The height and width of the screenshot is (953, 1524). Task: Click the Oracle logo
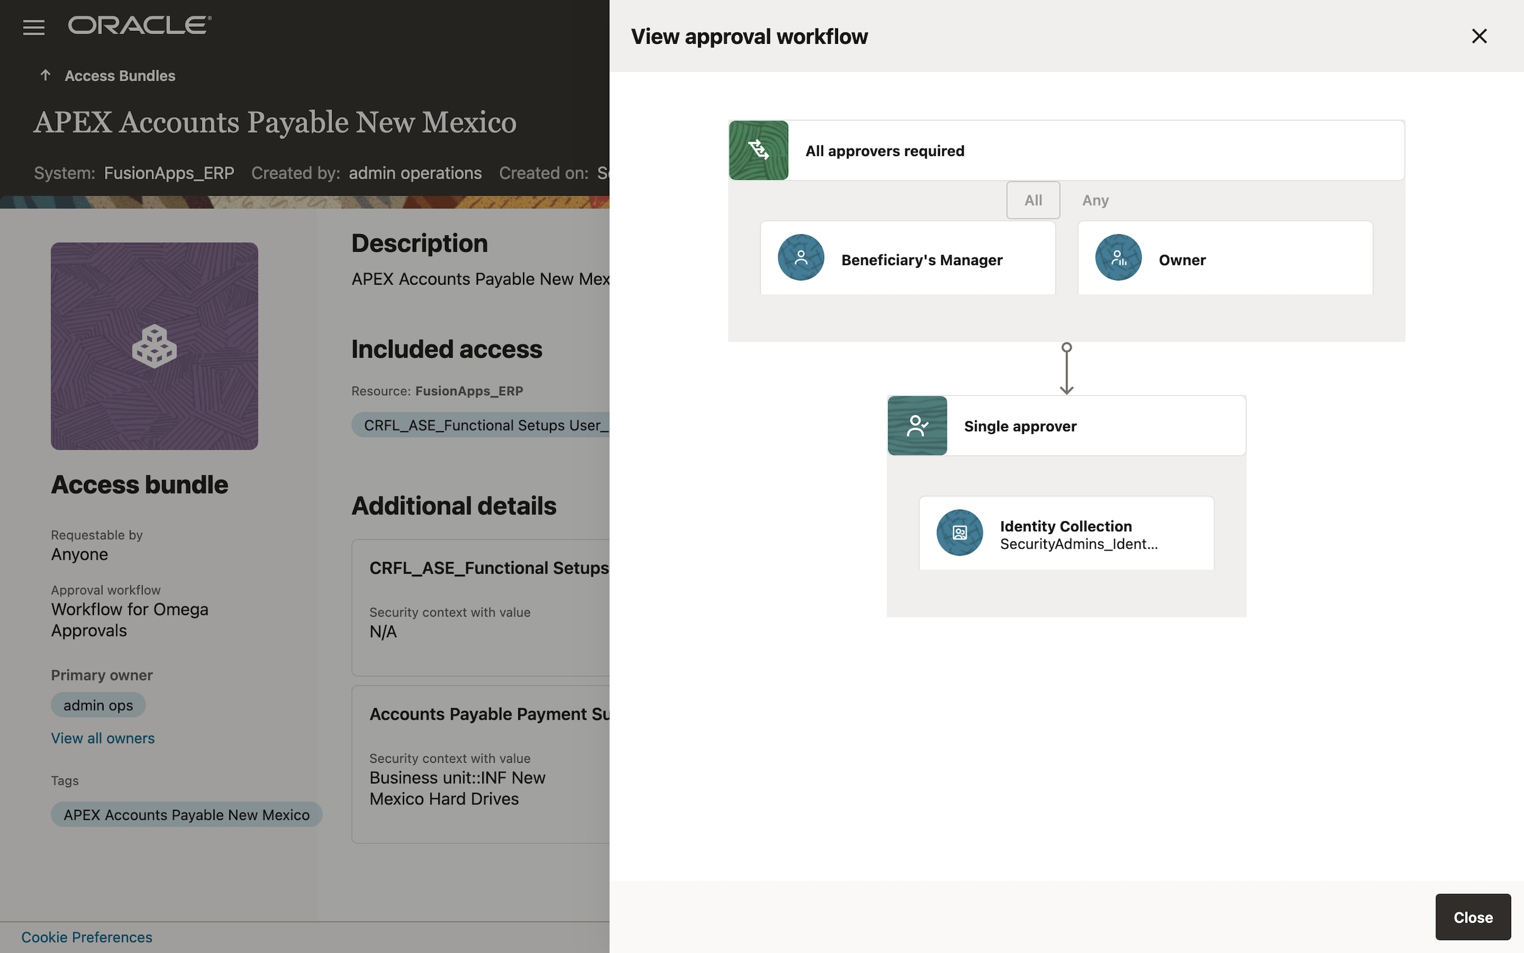(139, 24)
